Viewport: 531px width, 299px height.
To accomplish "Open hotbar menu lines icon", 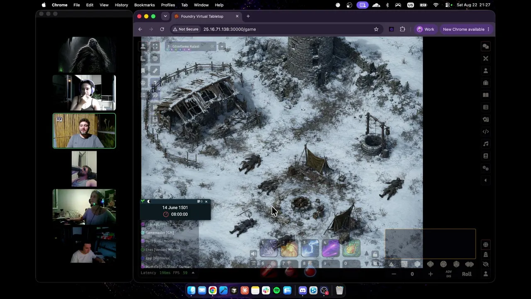I will click(x=253, y=263).
